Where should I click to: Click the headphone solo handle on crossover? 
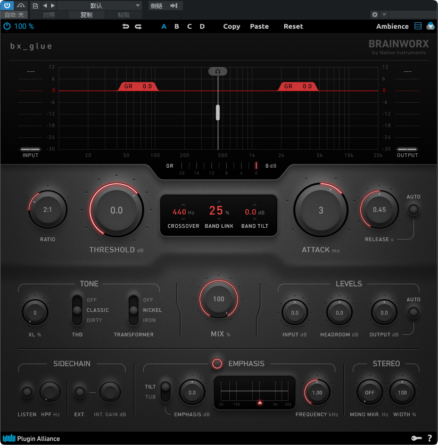tap(218, 71)
